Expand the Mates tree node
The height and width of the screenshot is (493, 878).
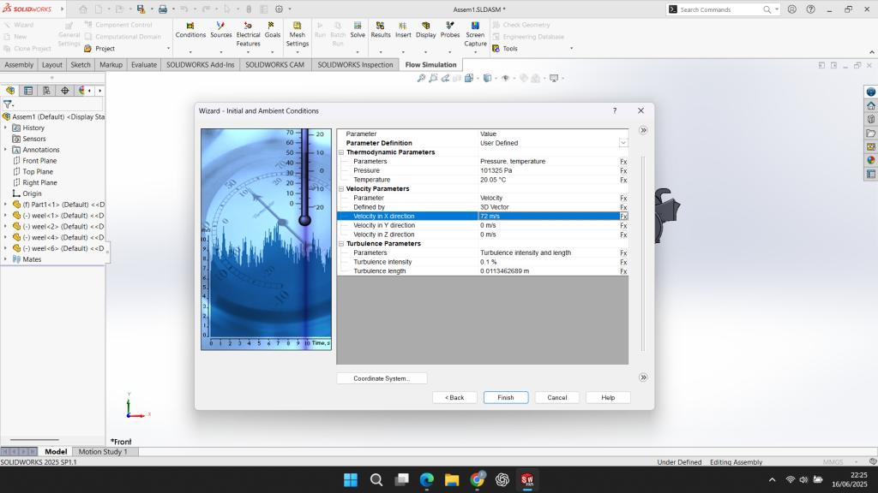point(5,259)
